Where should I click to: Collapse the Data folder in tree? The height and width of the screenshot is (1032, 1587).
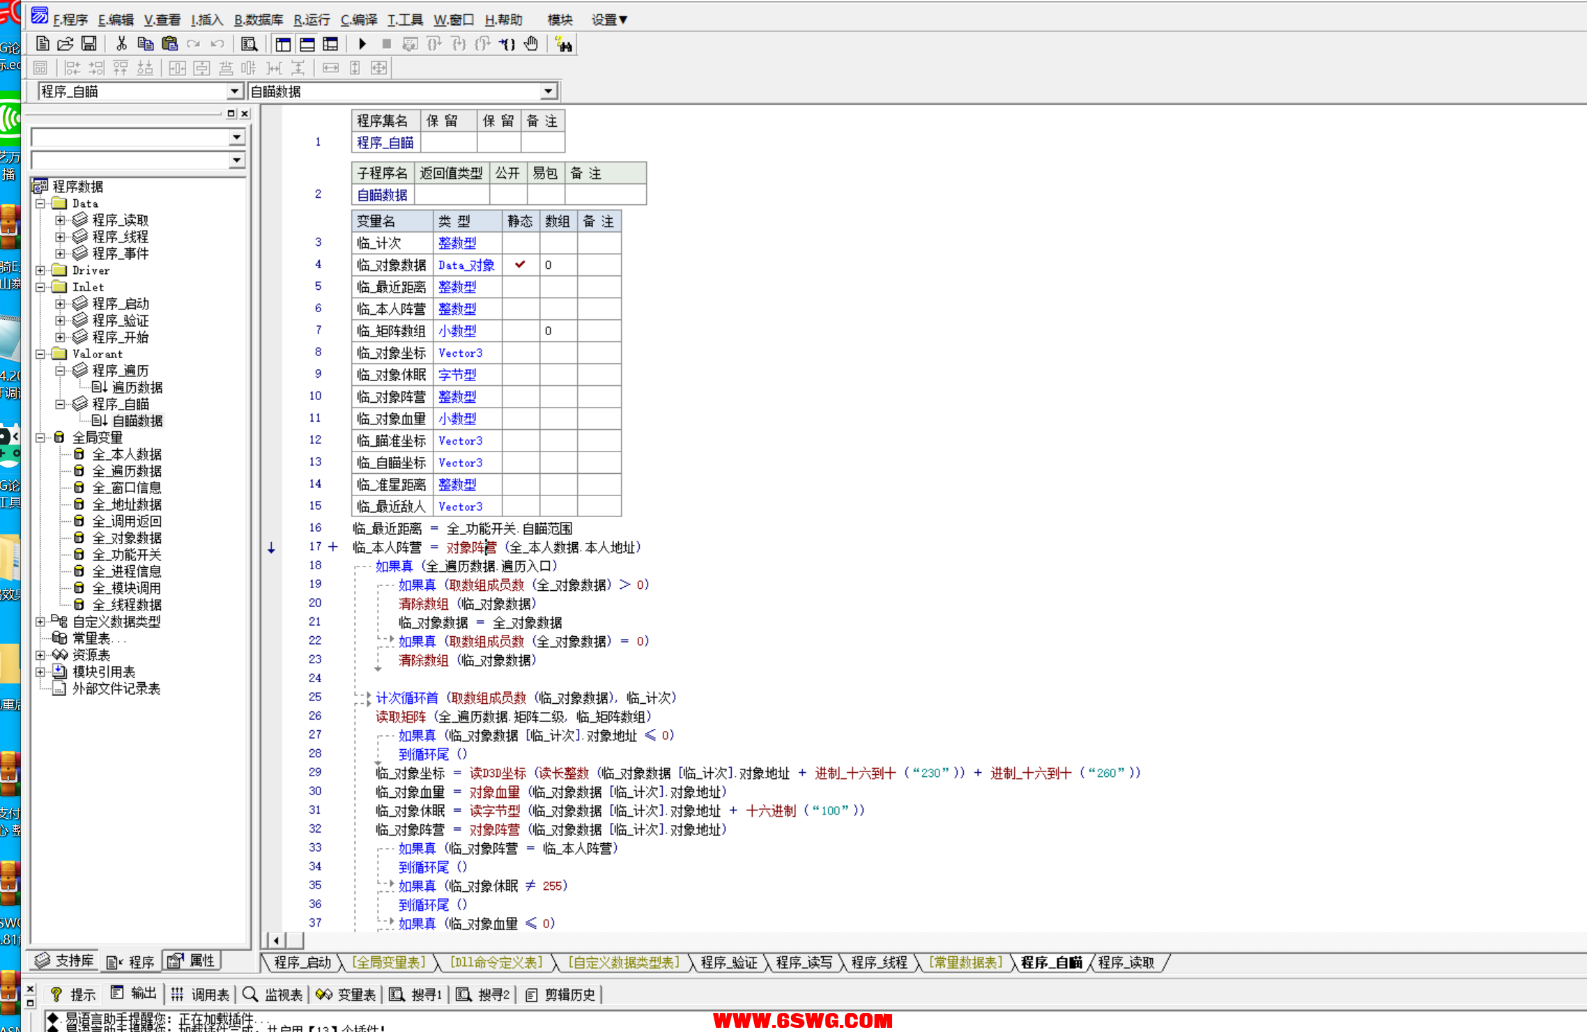click(x=40, y=203)
